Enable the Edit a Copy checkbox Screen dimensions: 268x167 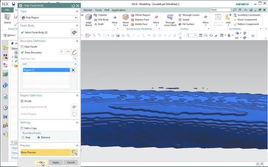click(x=22, y=128)
